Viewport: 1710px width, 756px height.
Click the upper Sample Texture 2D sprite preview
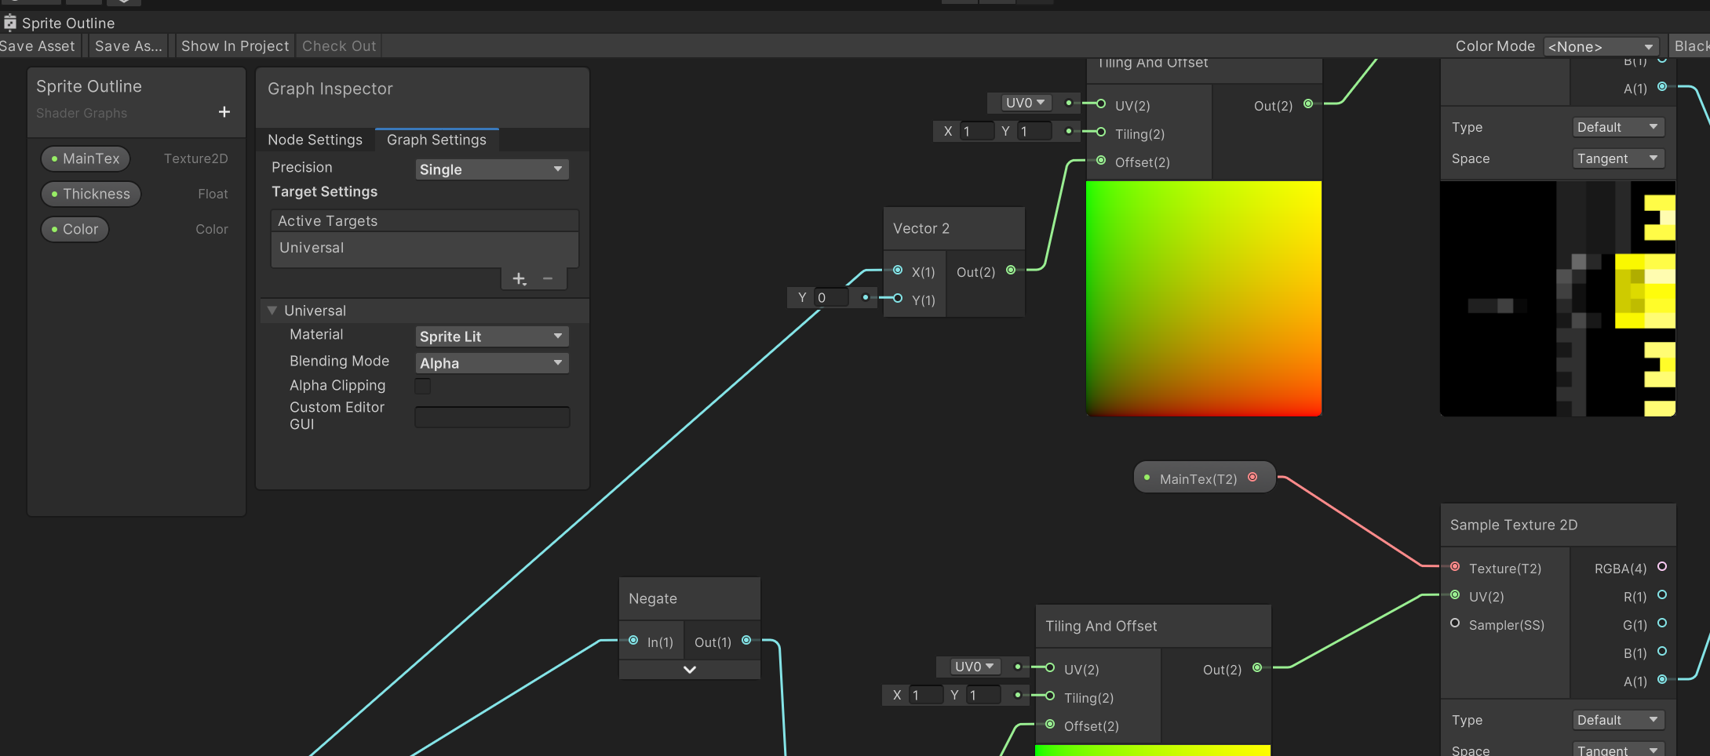click(x=1558, y=299)
